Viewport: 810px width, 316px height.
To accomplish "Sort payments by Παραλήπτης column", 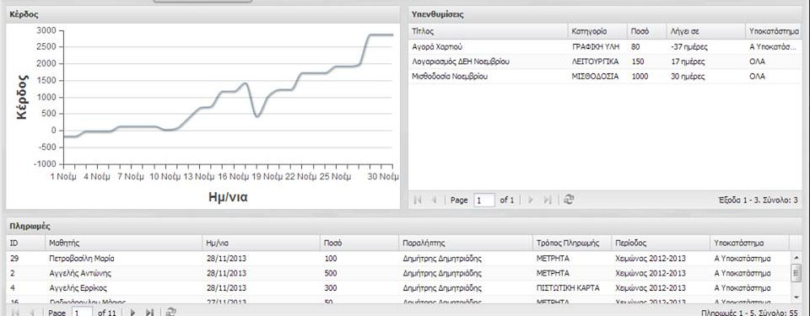I will (x=466, y=243).
